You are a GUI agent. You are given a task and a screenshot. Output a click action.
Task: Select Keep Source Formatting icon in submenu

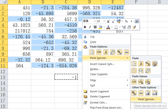point(155,64)
